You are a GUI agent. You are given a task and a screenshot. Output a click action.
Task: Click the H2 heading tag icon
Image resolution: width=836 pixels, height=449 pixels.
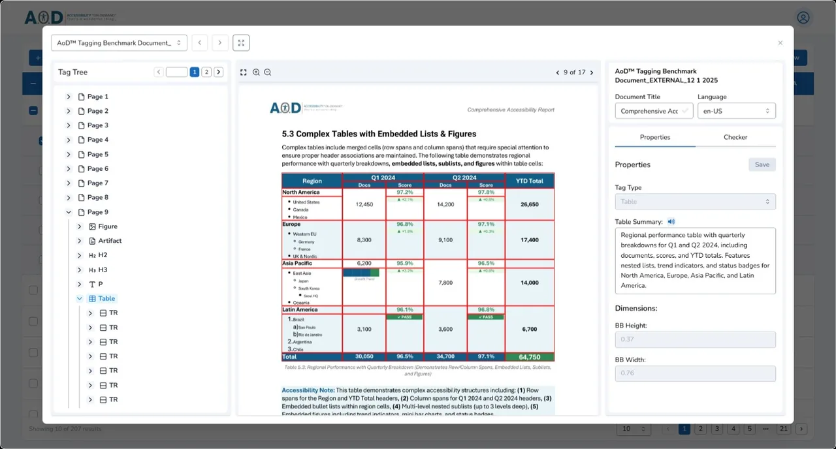[92, 255]
